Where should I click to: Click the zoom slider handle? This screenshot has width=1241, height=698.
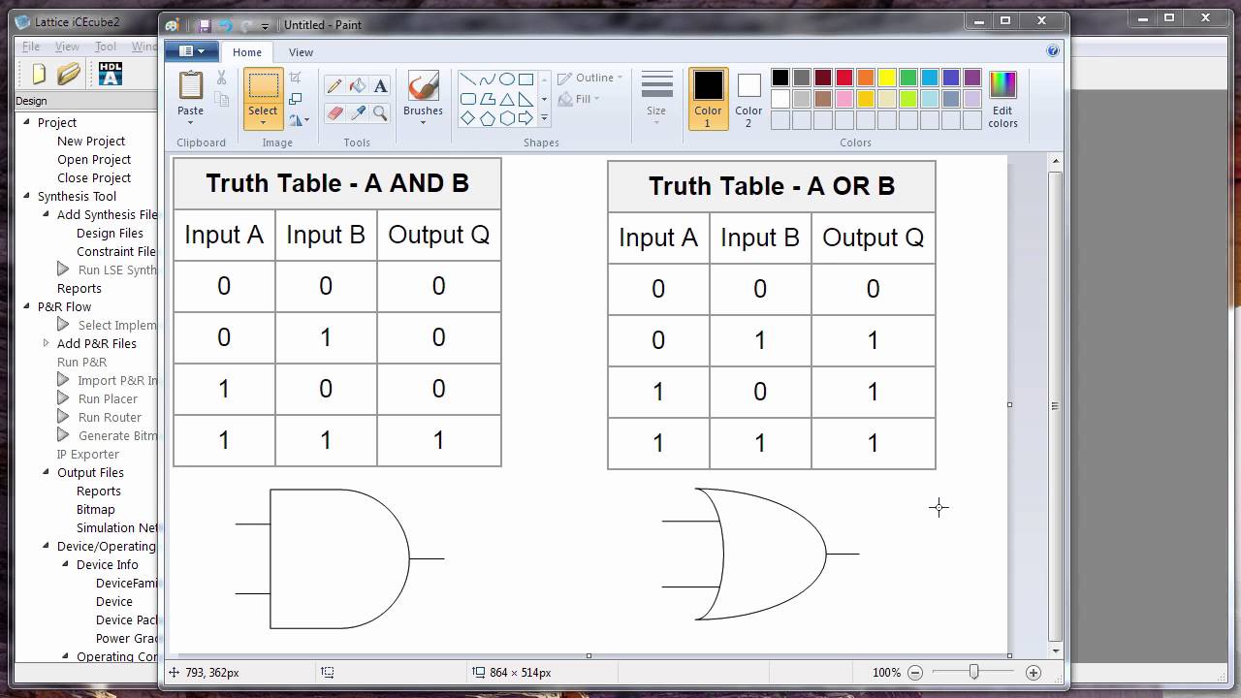[x=974, y=672]
